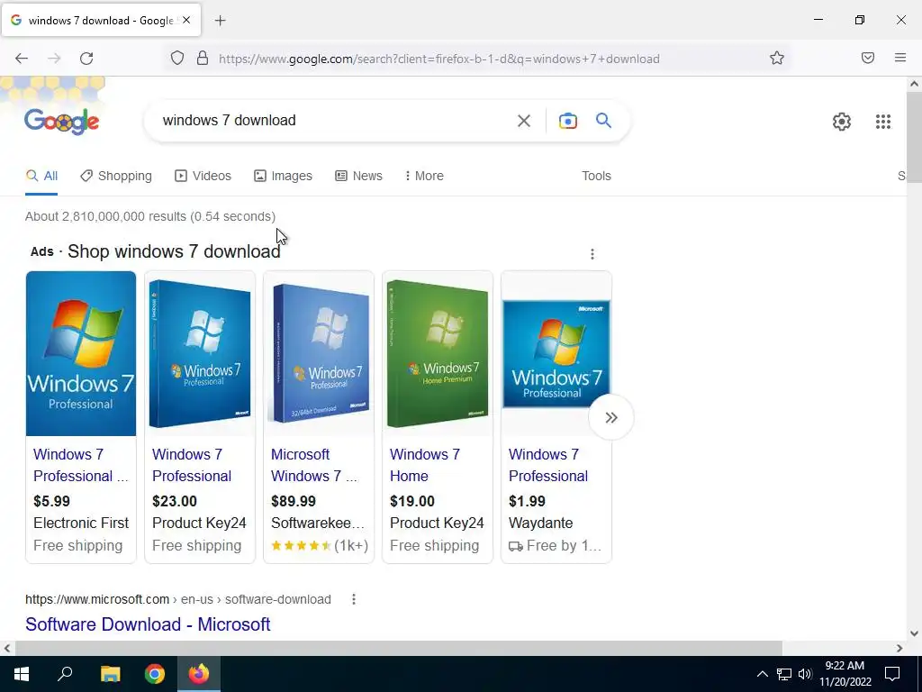Open the ads section three-dot menu
Viewport: 922px width, 692px height.
592,253
